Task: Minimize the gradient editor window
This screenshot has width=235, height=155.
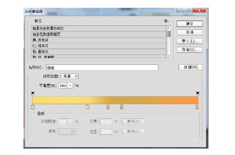Action: [x=181, y=11]
